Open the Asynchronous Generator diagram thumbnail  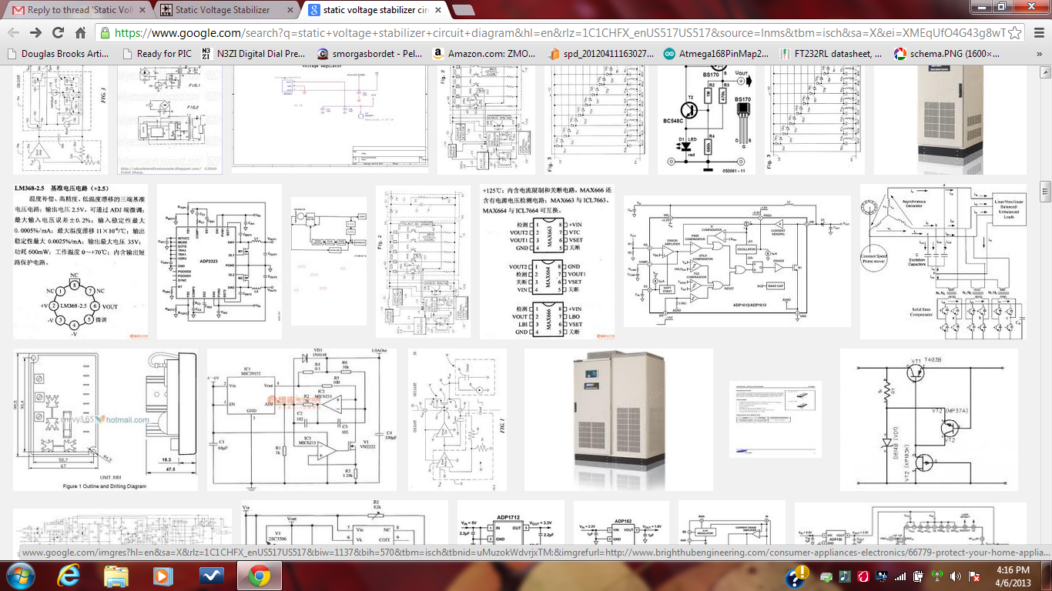[945, 262]
